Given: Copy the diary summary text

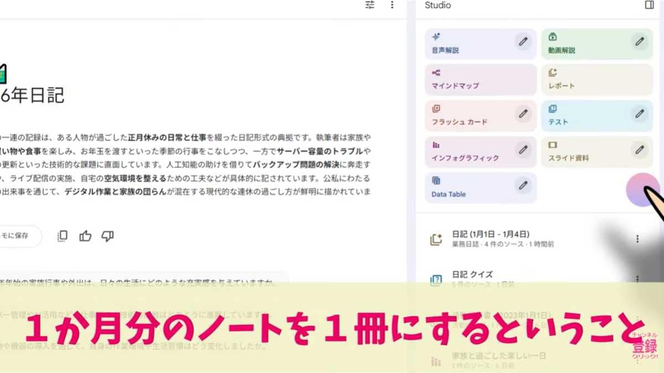Looking at the screenshot, I should click(61, 236).
